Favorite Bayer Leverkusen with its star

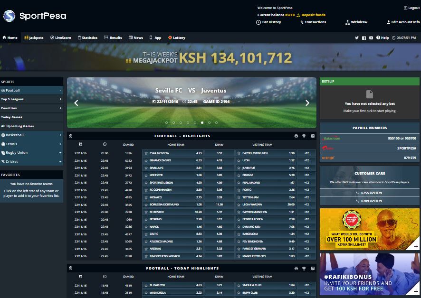coord(239,153)
